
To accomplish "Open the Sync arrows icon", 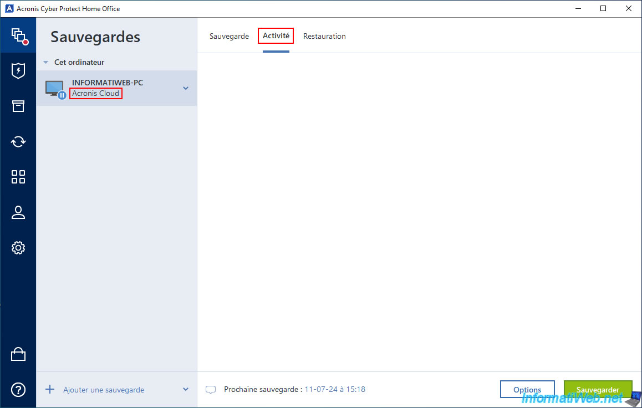I will (x=18, y=141).
